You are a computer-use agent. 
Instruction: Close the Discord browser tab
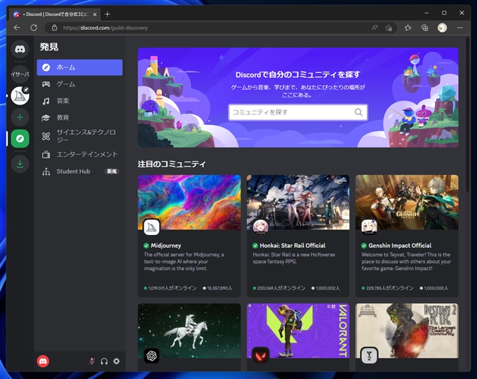tap(95, 14)
